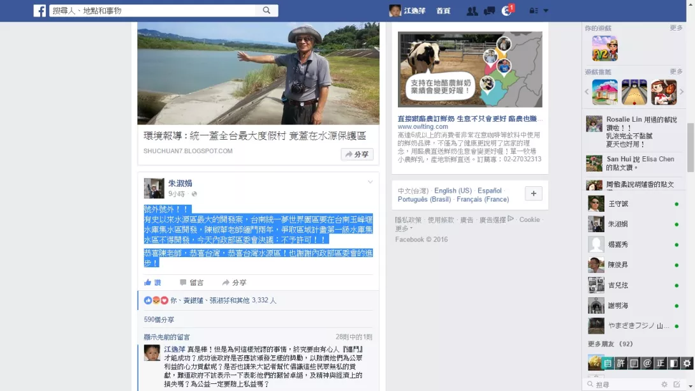Expand post options chevron on 朱淑娟 post
This screenshot has height=391, width=695.
tap(370, 182)
